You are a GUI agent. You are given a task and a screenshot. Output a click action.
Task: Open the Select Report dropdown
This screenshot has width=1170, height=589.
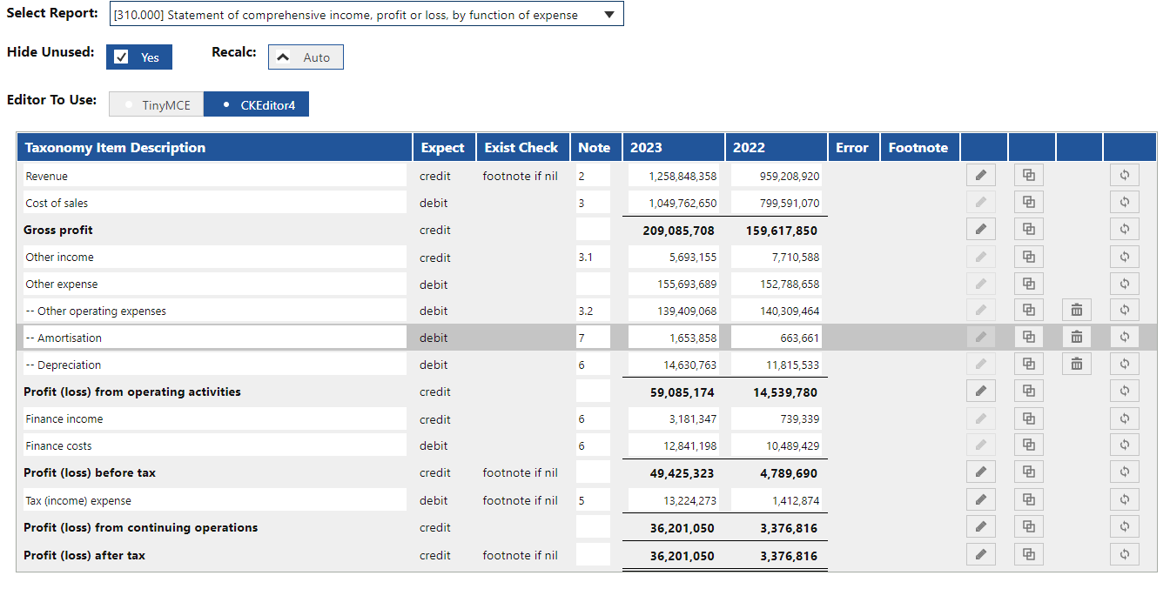pyautogui.click(x=366, y=15)
